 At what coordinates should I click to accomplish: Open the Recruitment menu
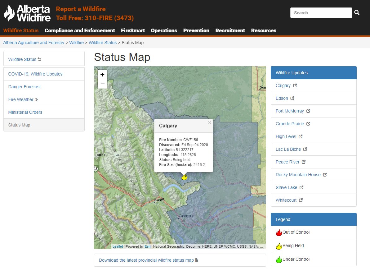pos(230,30)
